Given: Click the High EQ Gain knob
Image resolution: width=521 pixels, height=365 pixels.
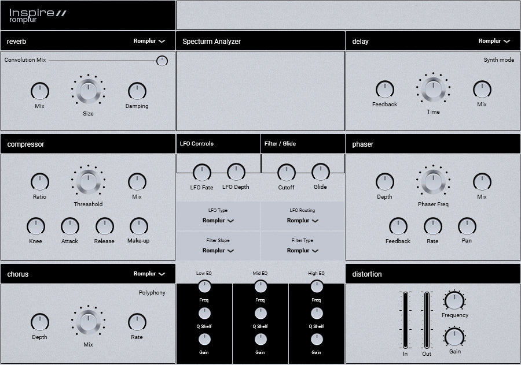Looking at the screenshot, I should click(x=317, y=340).
